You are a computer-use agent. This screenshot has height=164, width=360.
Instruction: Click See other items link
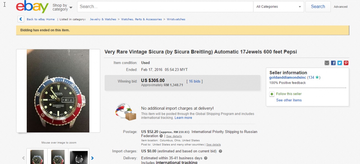[x=289, y=100]
